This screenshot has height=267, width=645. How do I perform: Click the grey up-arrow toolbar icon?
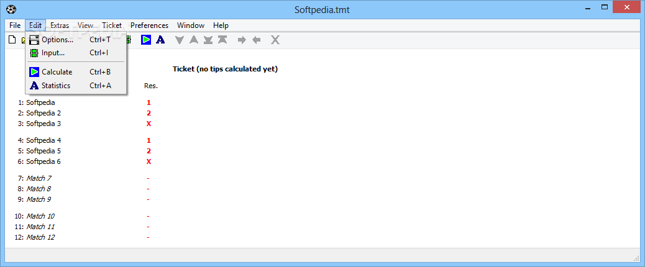194,40
